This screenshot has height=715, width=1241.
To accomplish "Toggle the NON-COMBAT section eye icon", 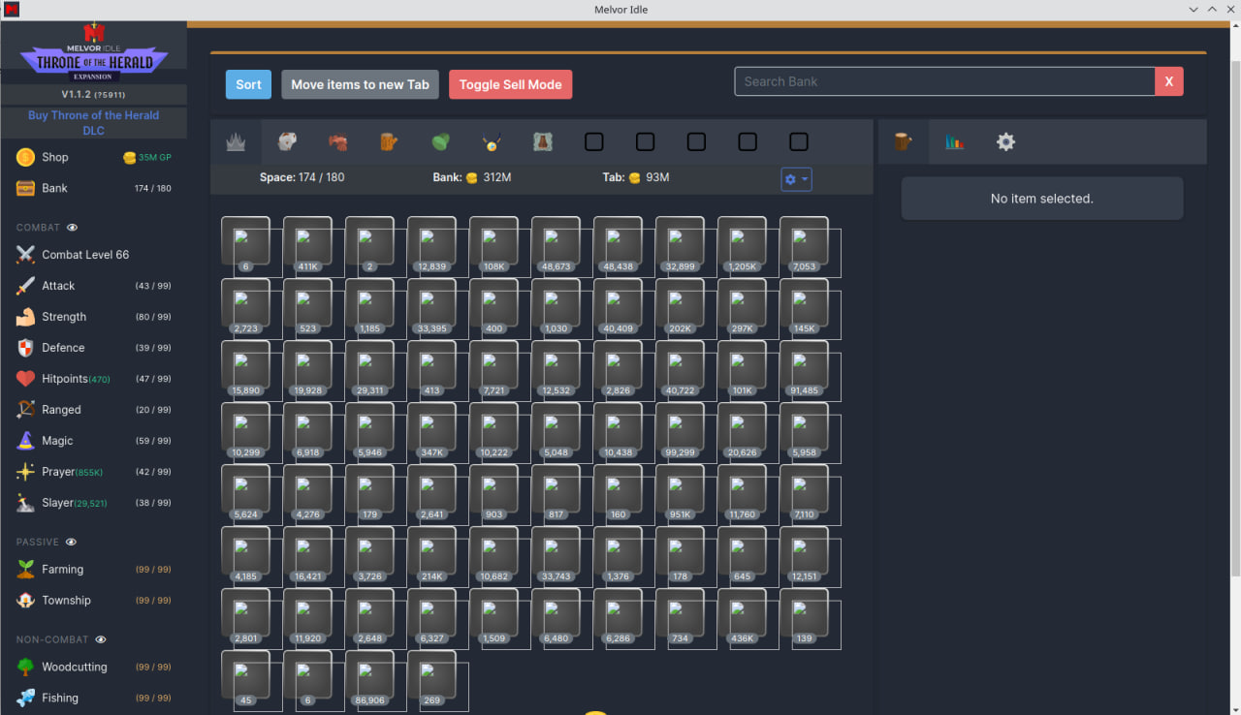I will tap(100, 639).
